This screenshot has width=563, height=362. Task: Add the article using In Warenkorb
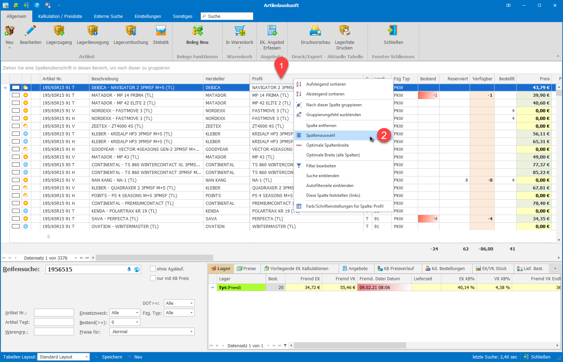coord(240,31)
